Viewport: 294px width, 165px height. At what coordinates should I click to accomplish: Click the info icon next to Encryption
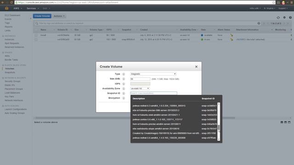[x=124, y=98]
